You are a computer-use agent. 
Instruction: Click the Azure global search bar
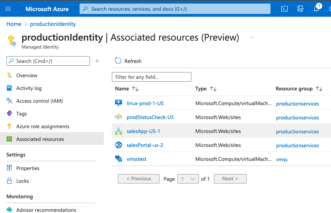point(175,9)
